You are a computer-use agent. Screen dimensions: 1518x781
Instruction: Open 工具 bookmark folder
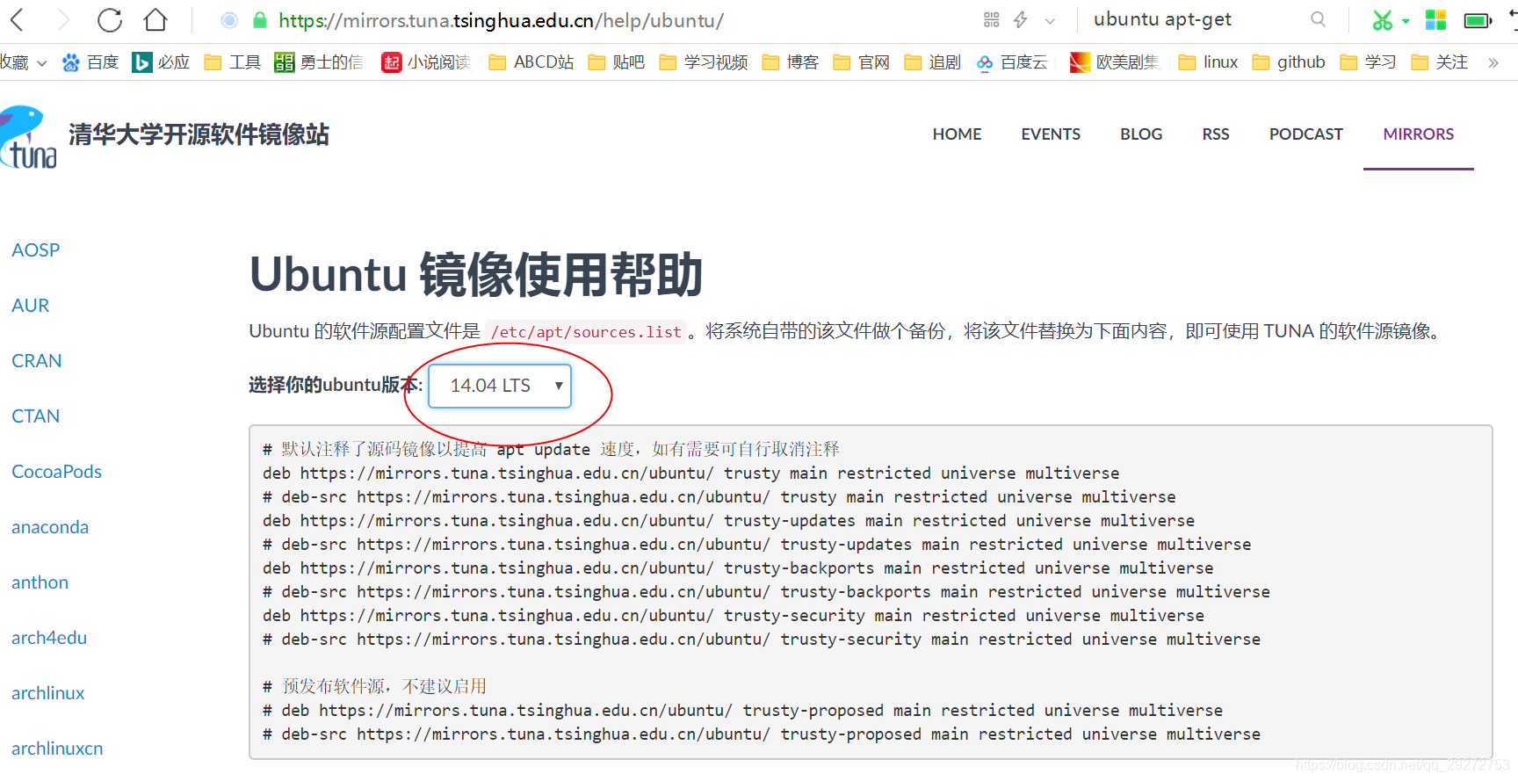pos(232,62)
